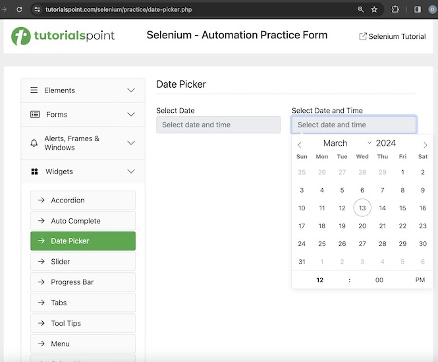Viewport: 438px width, 362px height.
Task: Select greyed-out February 28 date
Action: (x=362, y=172)
